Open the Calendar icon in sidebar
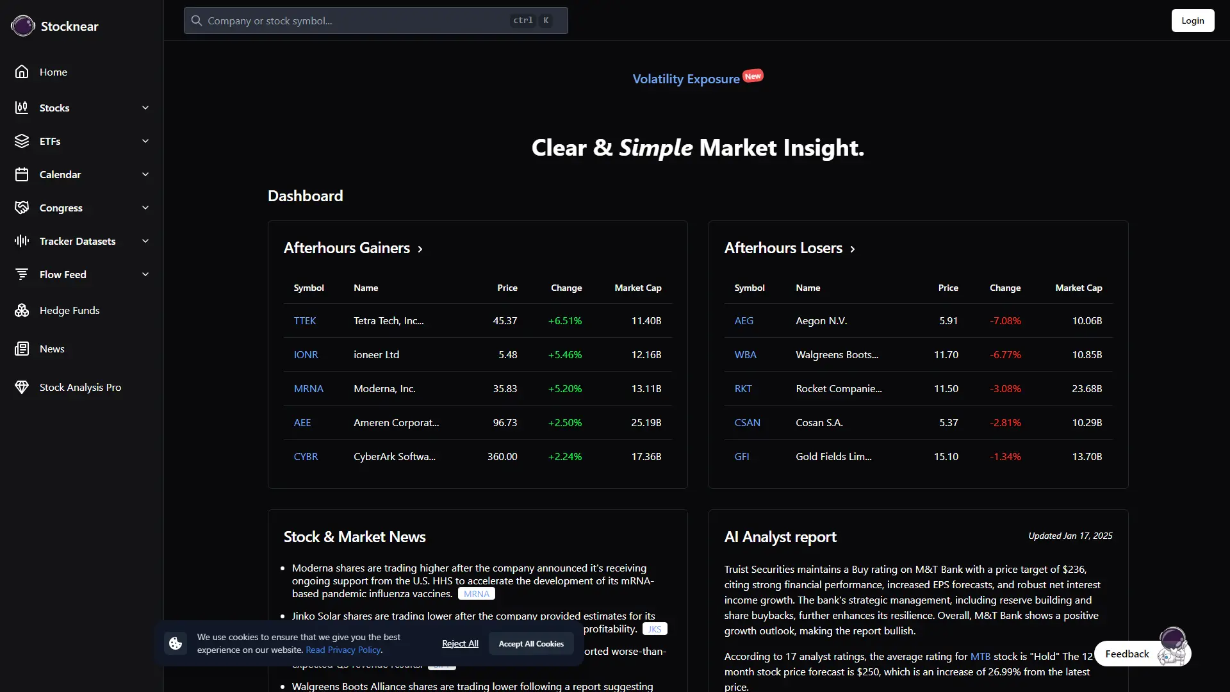This screenshot has width=1230, height=692. (21, 174)
